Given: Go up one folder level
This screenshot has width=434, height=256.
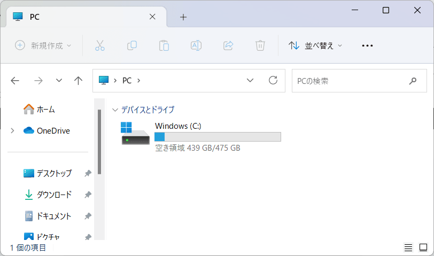Looking at the screenshot, I should (x=79, y=81).
